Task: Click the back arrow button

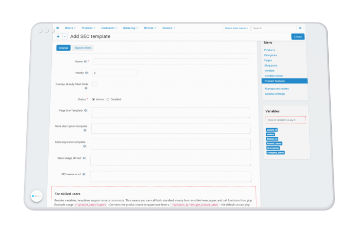Action: (x=58, y=36)
